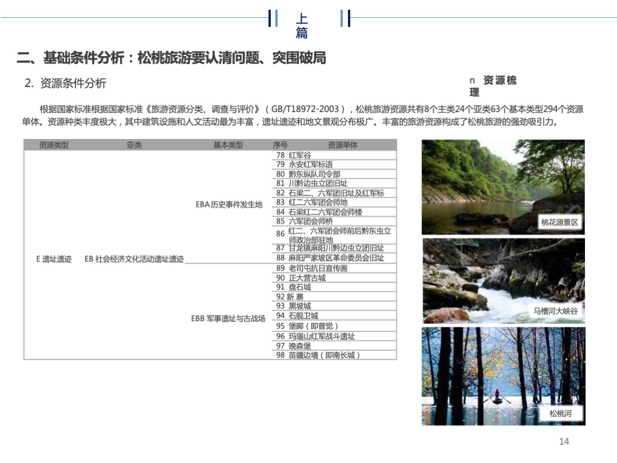
Task: Select the 资源单体 column header
Action: pyautogui.click(x=343, y=145)
